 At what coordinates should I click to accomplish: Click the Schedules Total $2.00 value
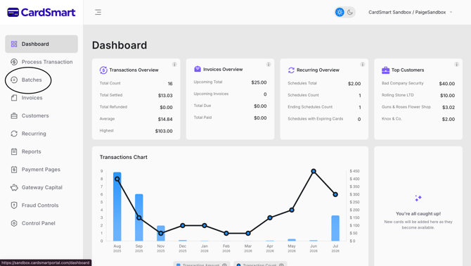click(x=354, y=84)
